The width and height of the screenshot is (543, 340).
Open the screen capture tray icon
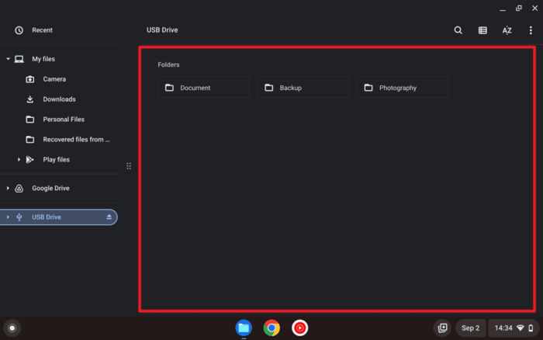442,328
